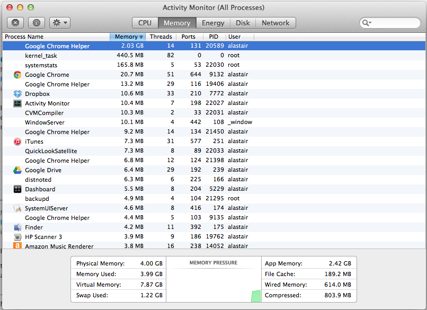Image resolution: width=427 pixels, height=310 pixels.
Task: Open the gear action menu dropdown
Action: [60, 23]
